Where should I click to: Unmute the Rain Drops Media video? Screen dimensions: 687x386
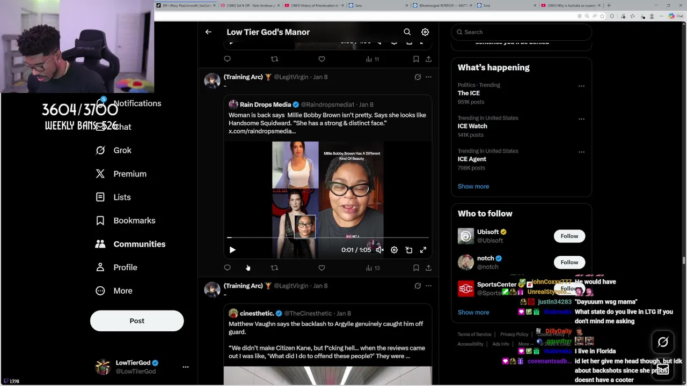pyautogui.click(x=379, y=250)
